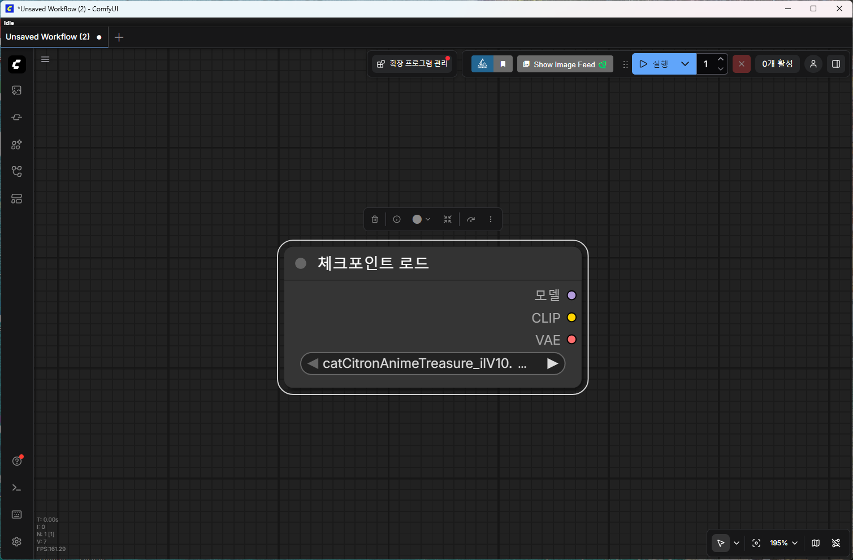The height and width of the screenshot is (560, 853).
Task: Open the 195% zoom dropdown
Action: [783, 543]
